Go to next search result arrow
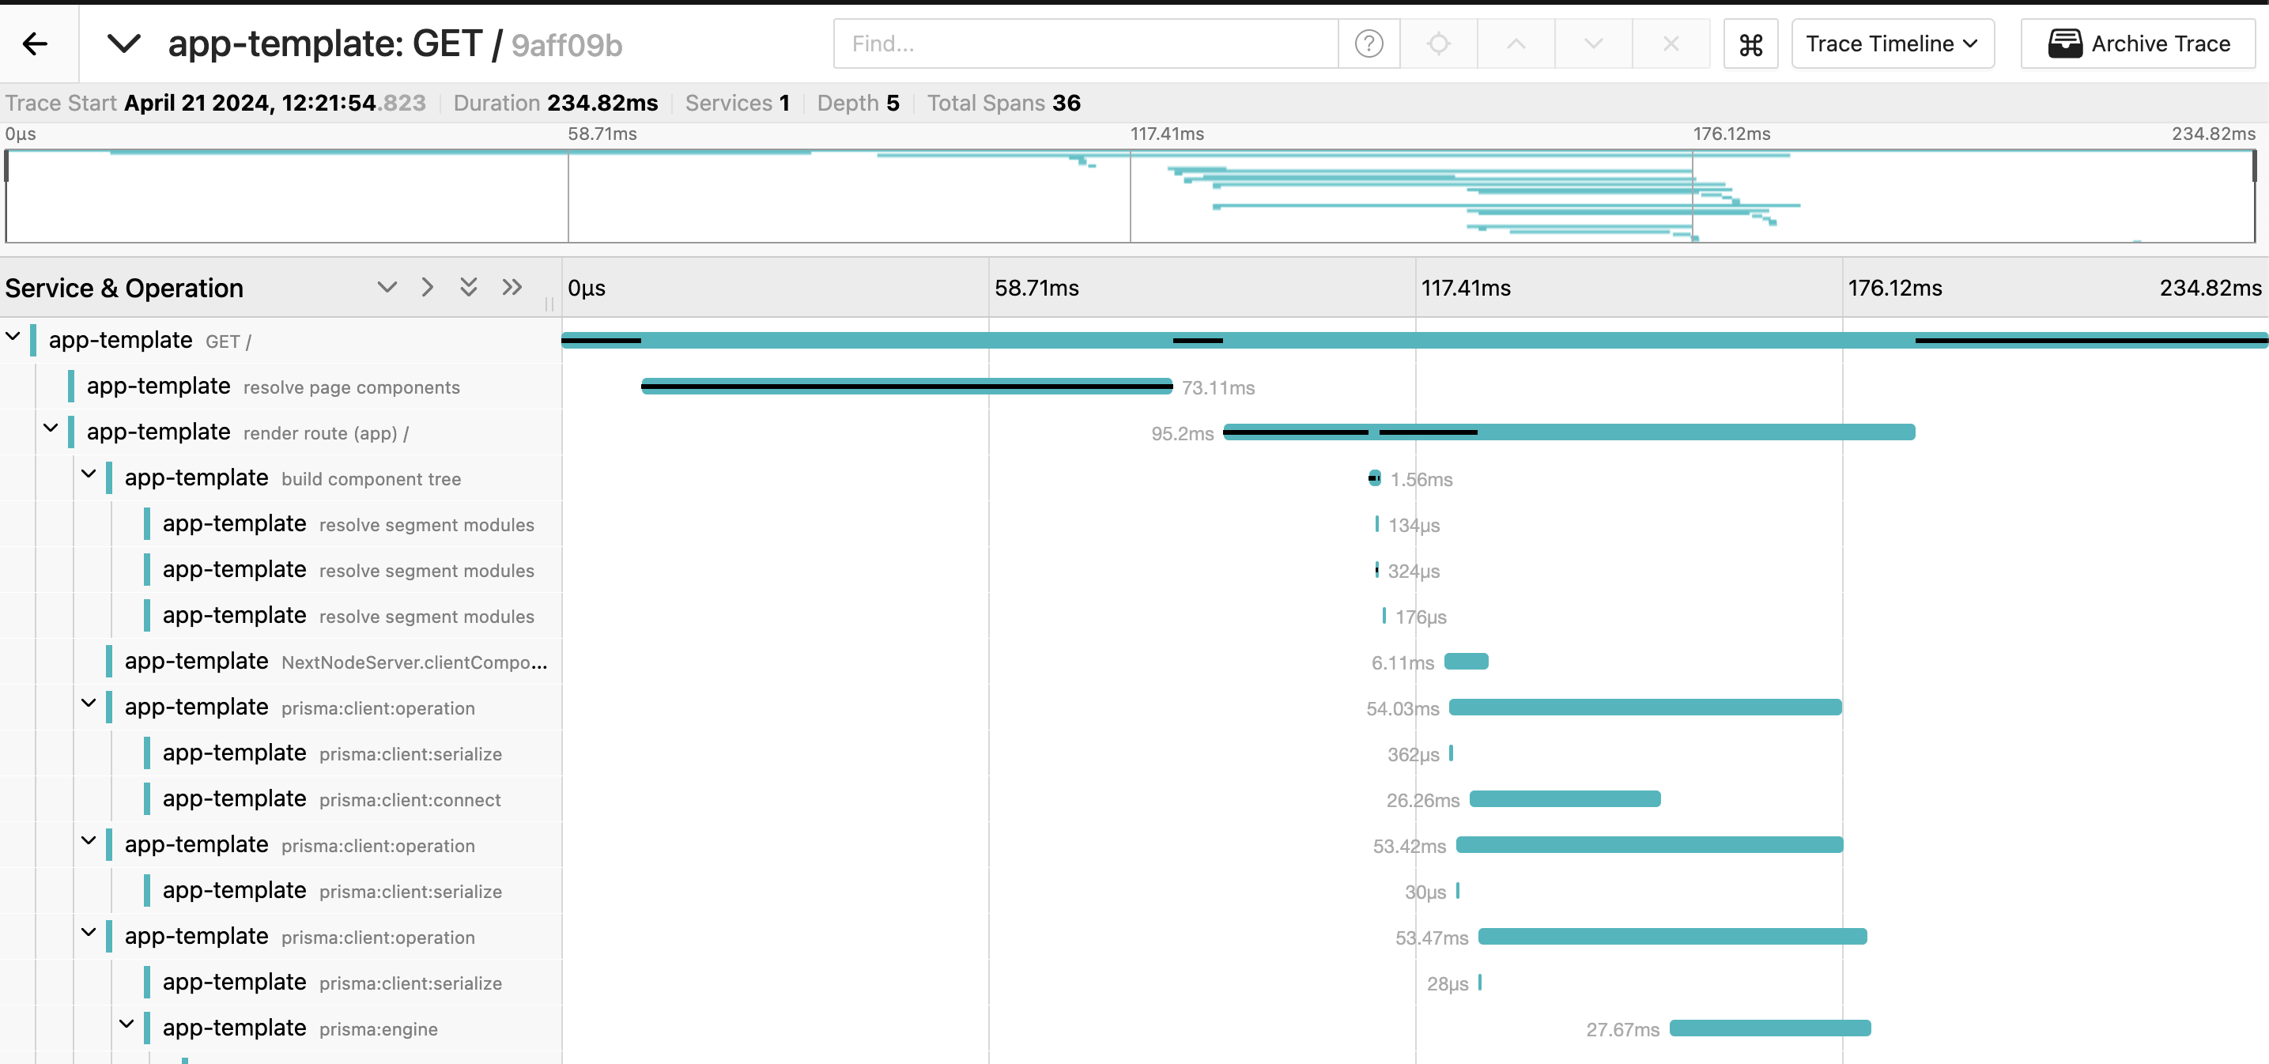This screenshot has height=1064, width=2269. (x=1592, y=43)
